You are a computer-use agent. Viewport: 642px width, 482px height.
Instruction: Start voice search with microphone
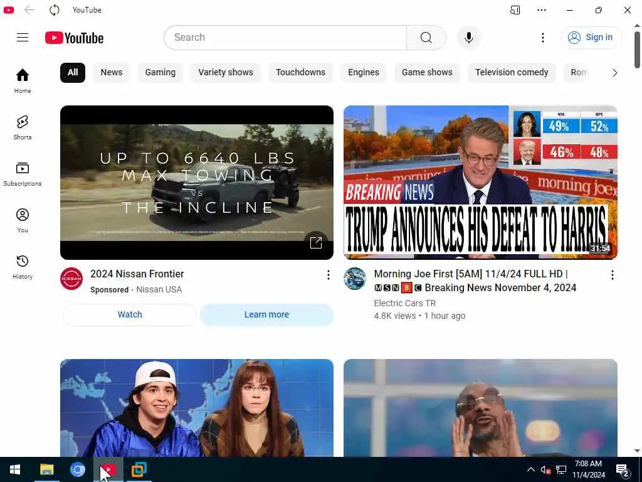pyautogui.click(x=469, y=37)
